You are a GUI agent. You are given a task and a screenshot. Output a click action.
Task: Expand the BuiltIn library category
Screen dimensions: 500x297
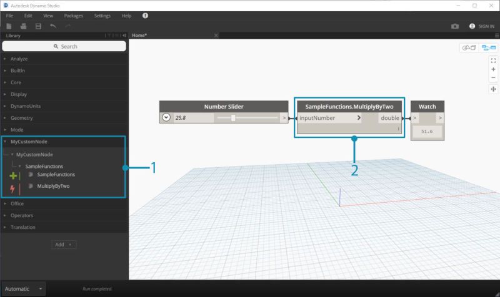pyautogui.click(x=5, y=71)
